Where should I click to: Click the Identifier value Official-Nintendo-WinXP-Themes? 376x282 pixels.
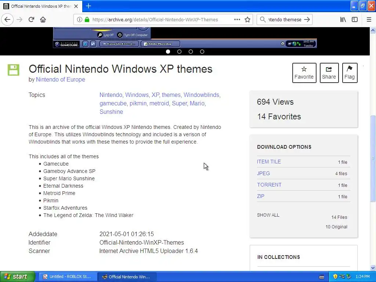(x=142, y=242)
